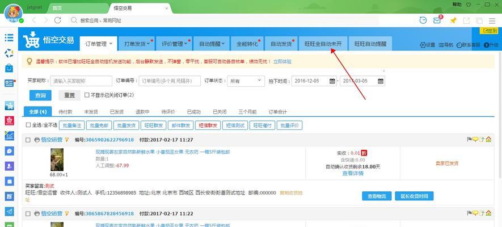The image size is (502, 227).
Task: Expand 评价管理 dropdown menu
Action: click(174, 44)
